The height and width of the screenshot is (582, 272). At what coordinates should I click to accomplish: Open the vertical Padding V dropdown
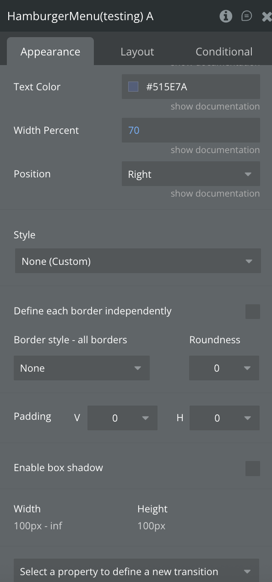pos(122,418)
